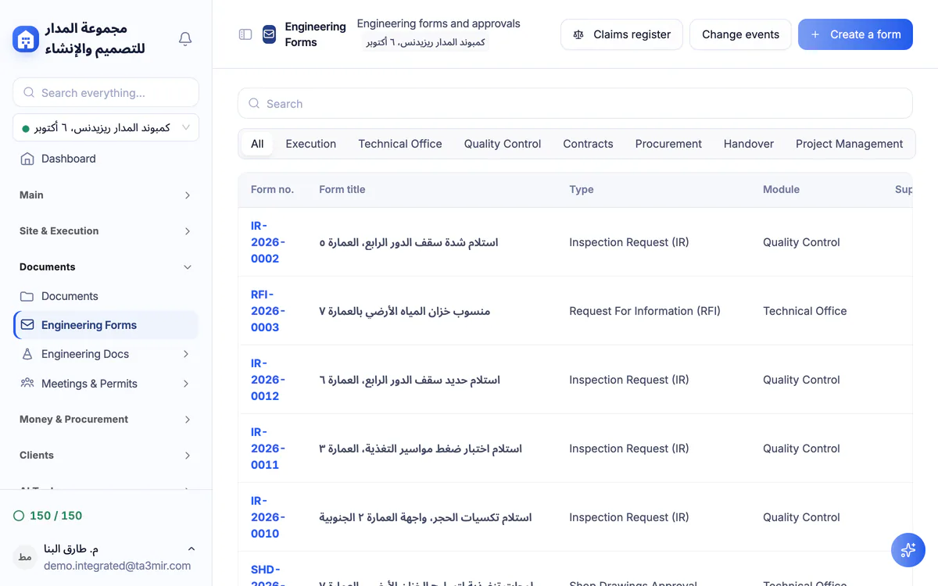Click Create a form button
This screenshot has height=586, width=938.
click(855, 34)
